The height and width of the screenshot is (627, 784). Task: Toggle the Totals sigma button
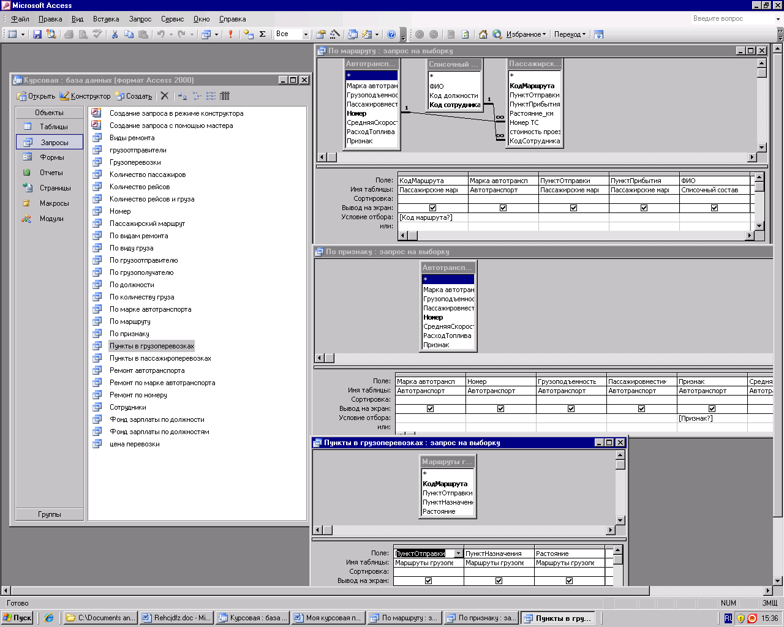click(x=263, y=34)
